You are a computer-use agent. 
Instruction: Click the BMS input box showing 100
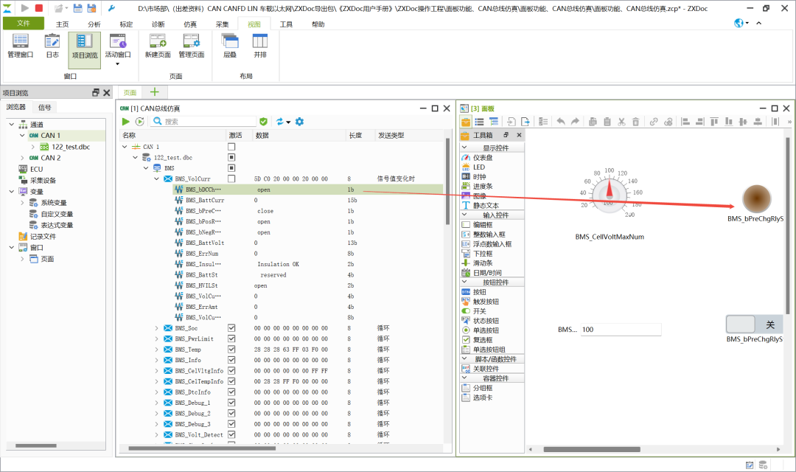coord(621,329)
